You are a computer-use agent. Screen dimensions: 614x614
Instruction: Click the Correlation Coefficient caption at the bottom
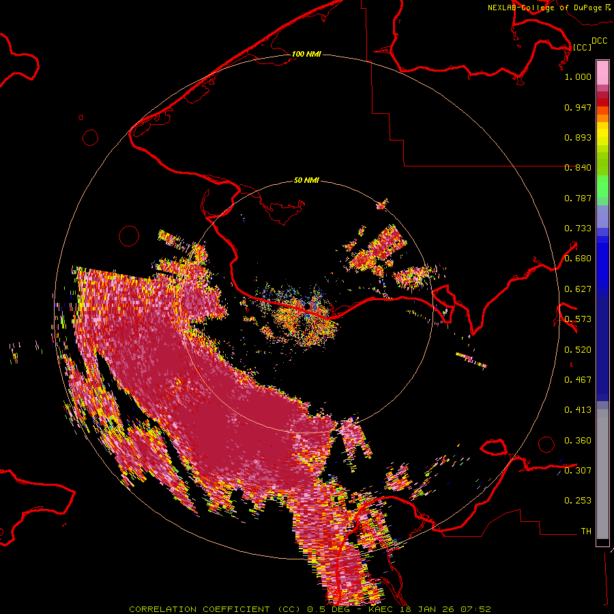point(310,609)
